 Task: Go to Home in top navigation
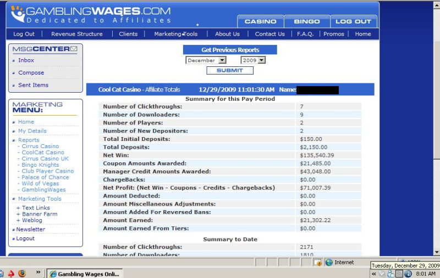point(363,34)
